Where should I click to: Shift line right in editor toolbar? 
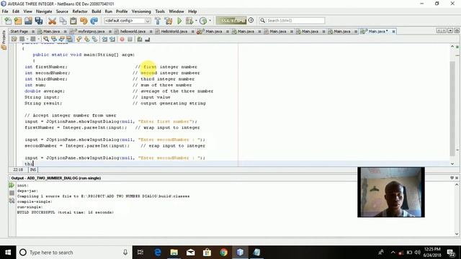click(112, 39)
